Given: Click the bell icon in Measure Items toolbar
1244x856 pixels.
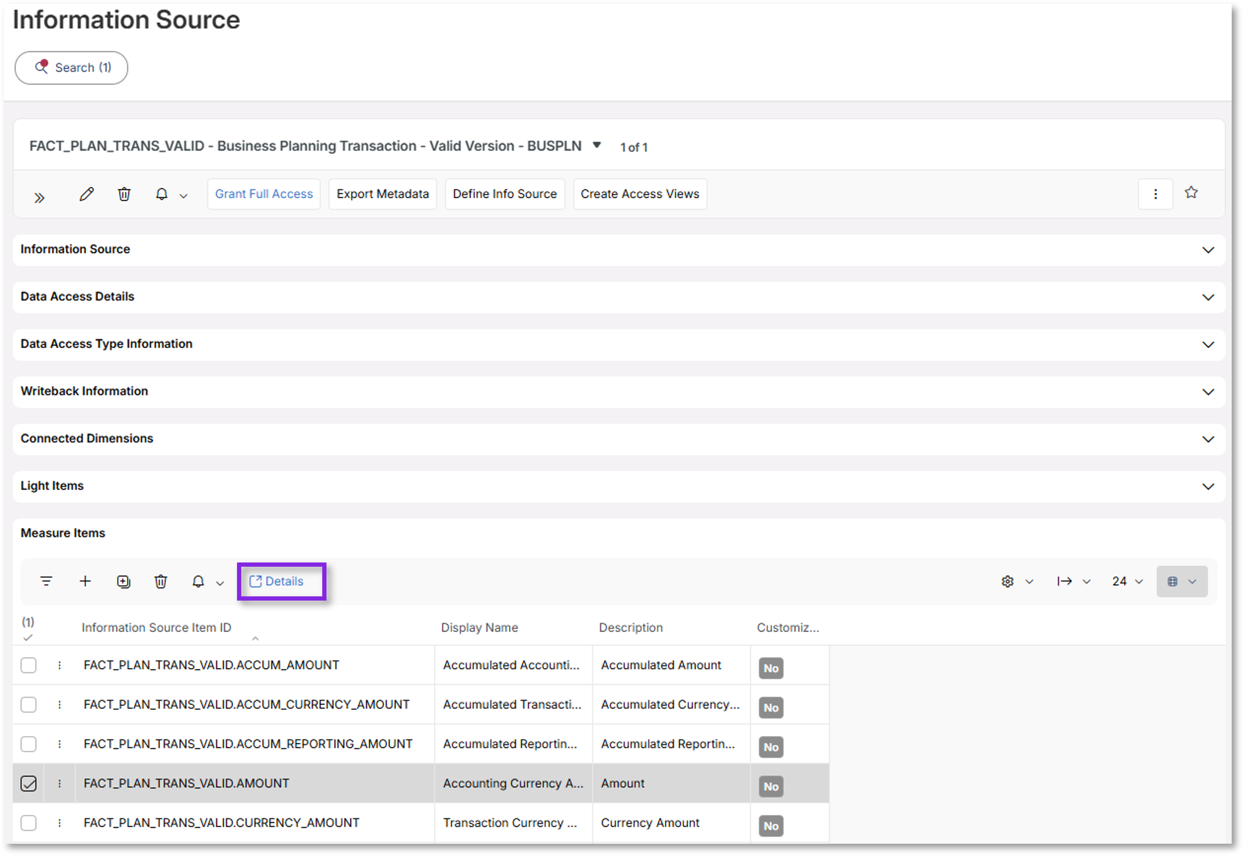Looking at the screenshot, I should pos(198,581).
